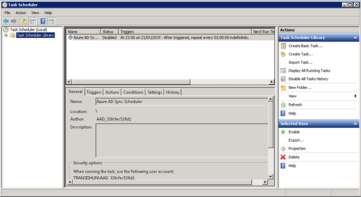The height and width of the screenshot is (197, 361).
Task: Click the blue Help toolbar icon
Action: pos(43,21)
